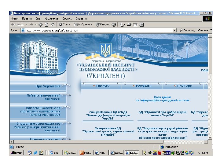Image resolution: width=220 pixels, height=165 pixels.
Task: Open the Справка menu
Action: pyautogui.click(x=81, y=19)
